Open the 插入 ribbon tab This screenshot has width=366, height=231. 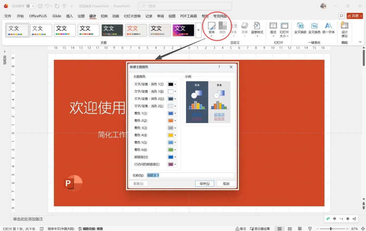69,16
